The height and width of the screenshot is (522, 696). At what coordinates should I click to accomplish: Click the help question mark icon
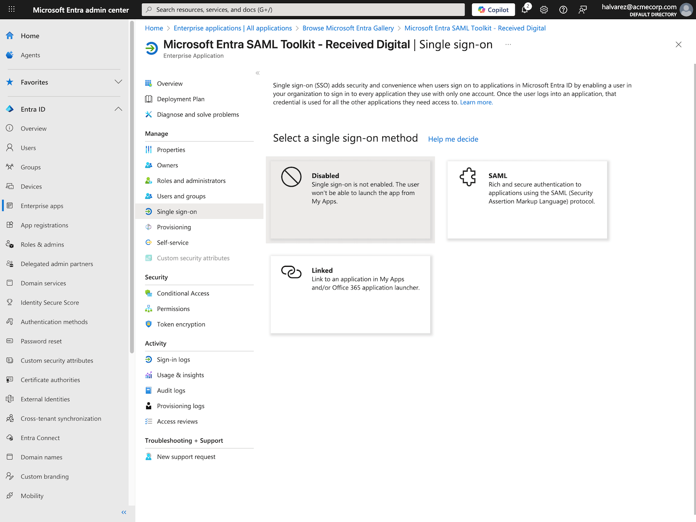coord(563,10)
